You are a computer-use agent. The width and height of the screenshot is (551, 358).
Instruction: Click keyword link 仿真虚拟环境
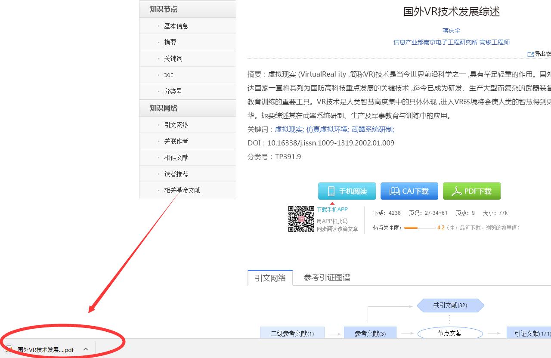tap(327, 129)
